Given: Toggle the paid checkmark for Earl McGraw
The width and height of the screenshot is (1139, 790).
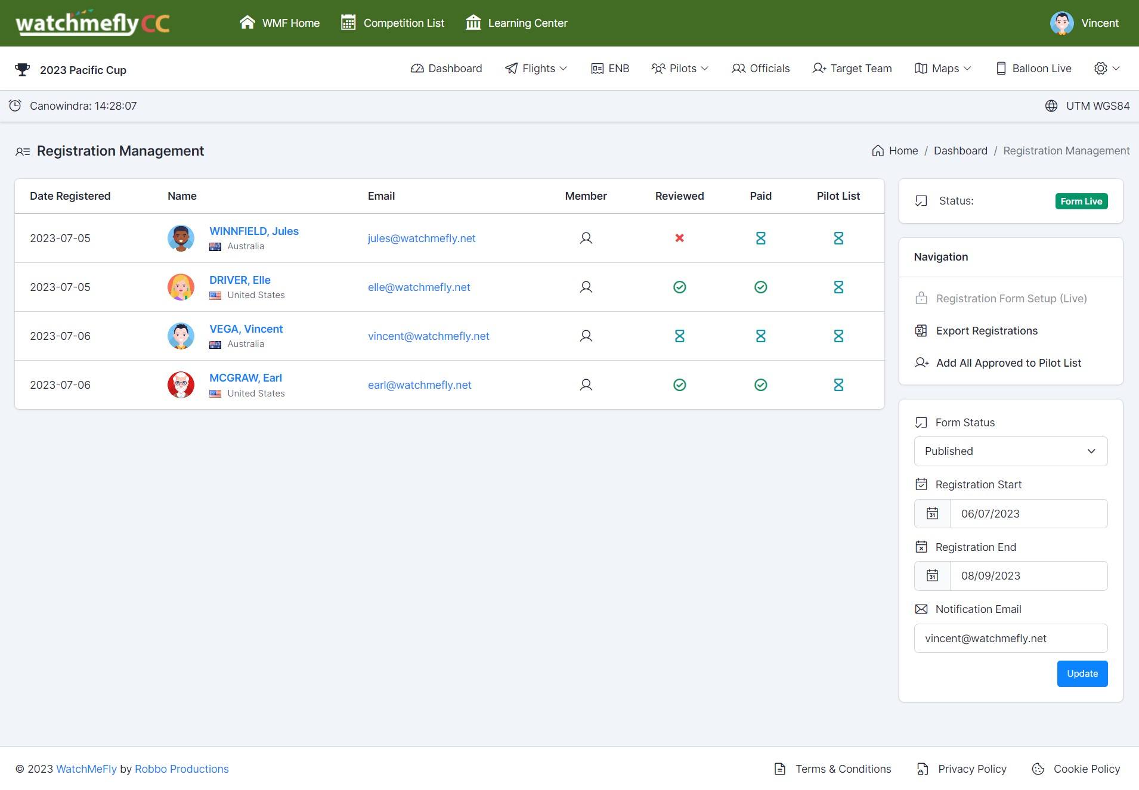Looking at the screenshot, I should 760,385.
